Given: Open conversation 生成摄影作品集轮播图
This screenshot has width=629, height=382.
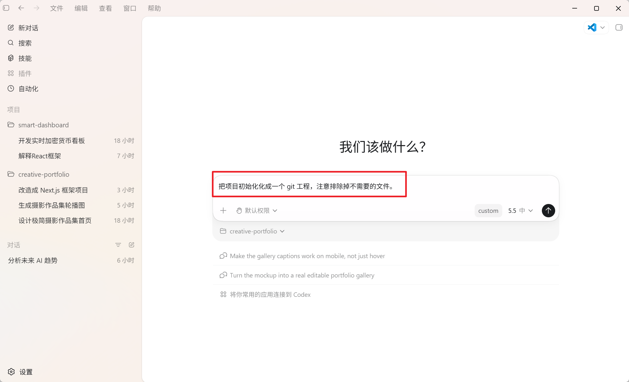Looking at the screenshot, I should pyautogui.click(x=71, y=205).
